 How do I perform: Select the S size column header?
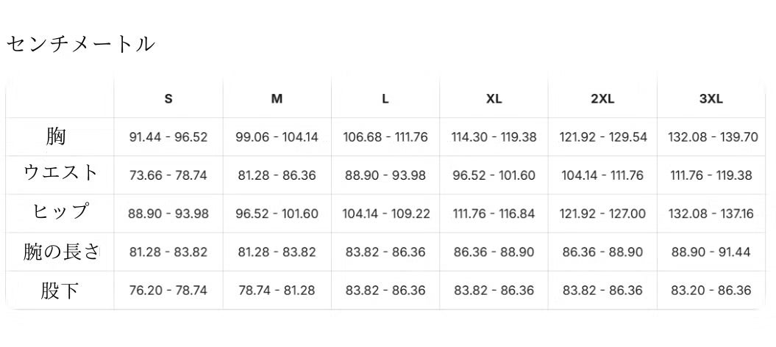[168, 99]
